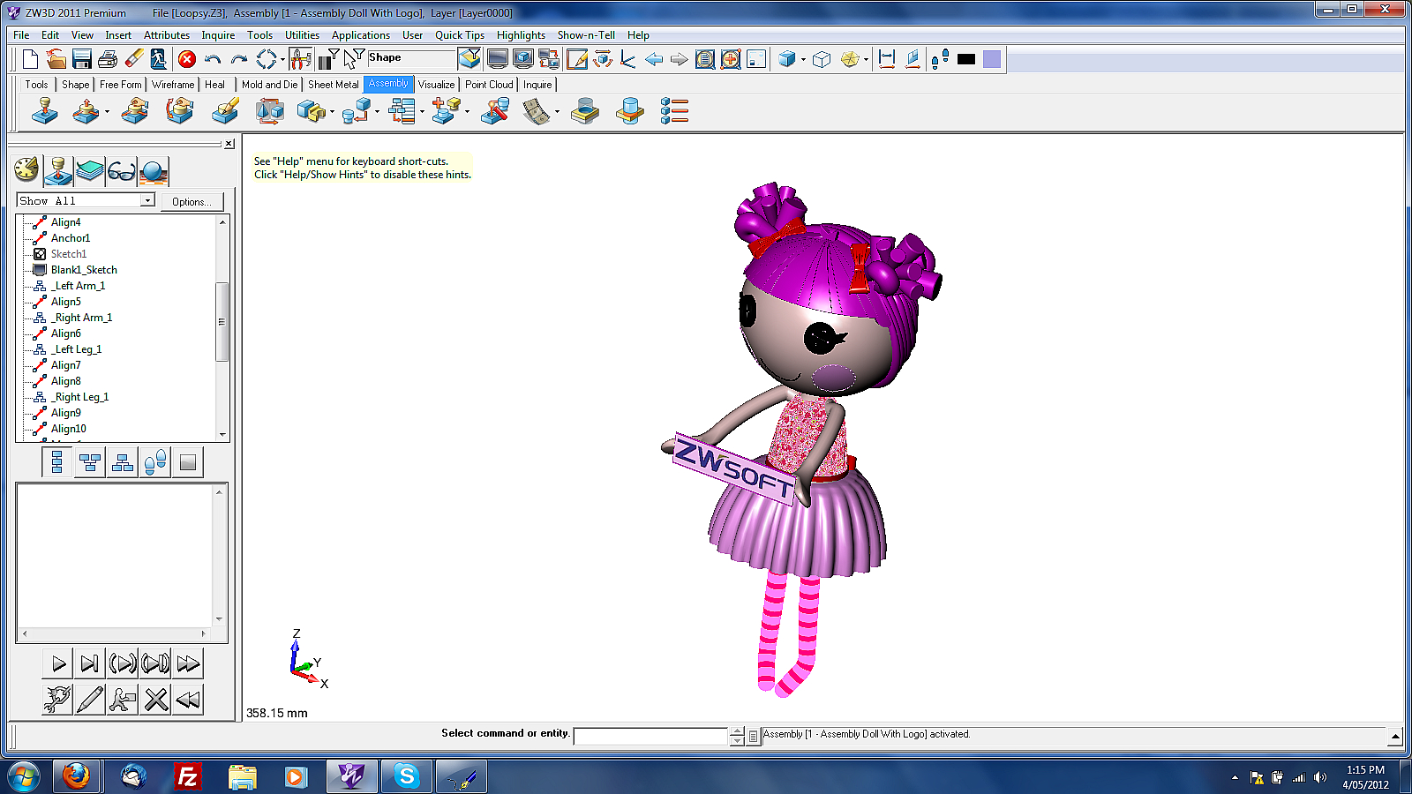Toggle the vertical list view button under tree
Image resolution: width=1412 pixels, height=794 pixels.
tap(57, 462)
